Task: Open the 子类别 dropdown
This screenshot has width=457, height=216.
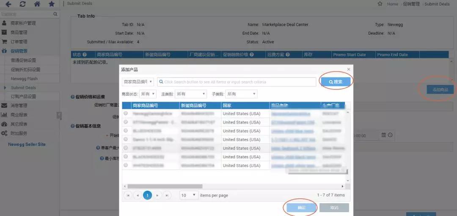Action: click(x=241, y=94)
